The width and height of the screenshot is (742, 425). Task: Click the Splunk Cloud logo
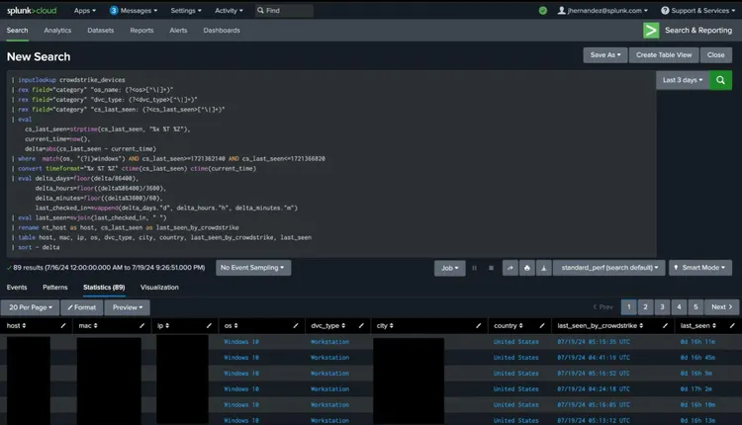tap(33, 10)
